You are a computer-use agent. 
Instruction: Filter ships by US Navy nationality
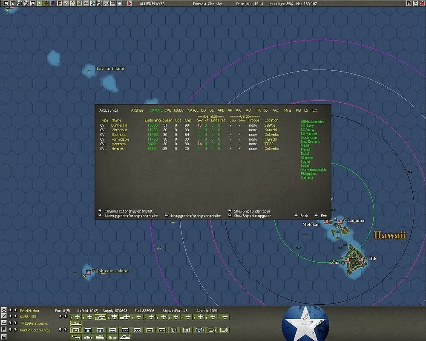(307, 126)
